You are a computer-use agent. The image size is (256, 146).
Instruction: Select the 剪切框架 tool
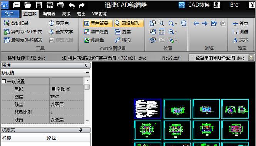click(x=16, y=23)
